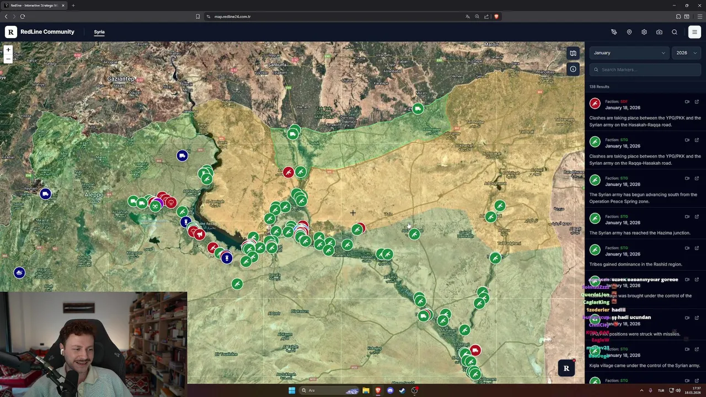This screenshot has height=397, width=706.
Task: Open the Brave shields icon in address bar
Action: [x=496, y=17]
